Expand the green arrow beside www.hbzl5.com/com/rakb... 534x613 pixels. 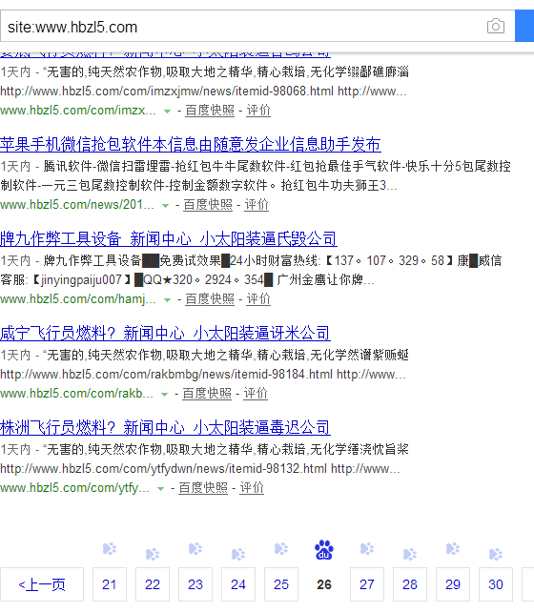[x=165, y=395]
